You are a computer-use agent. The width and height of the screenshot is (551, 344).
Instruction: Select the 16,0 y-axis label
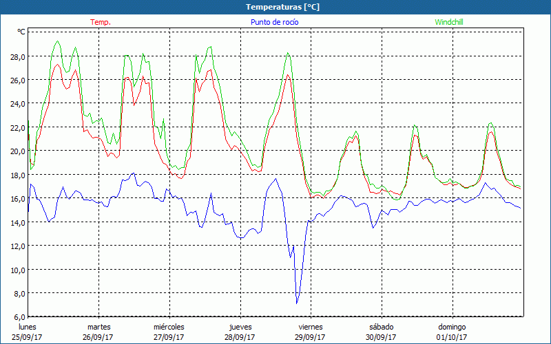coord(17,199)
